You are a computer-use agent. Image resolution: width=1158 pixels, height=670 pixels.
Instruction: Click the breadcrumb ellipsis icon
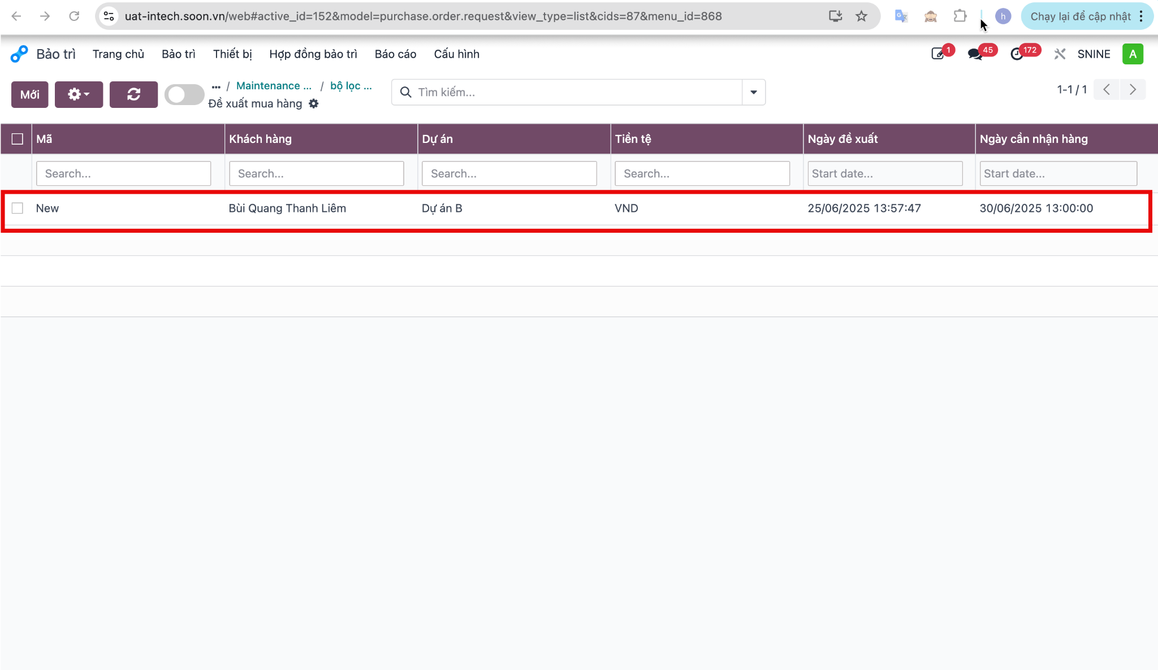point(216,86)
